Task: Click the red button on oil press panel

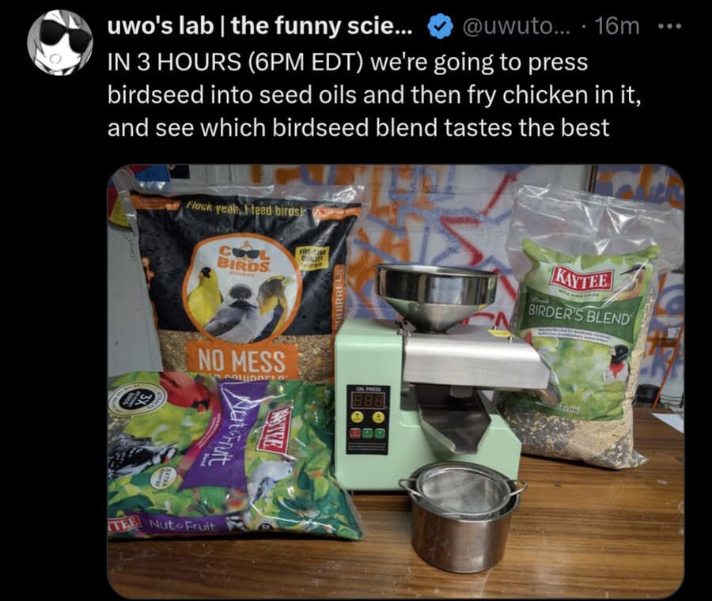Action: point(355,433)
